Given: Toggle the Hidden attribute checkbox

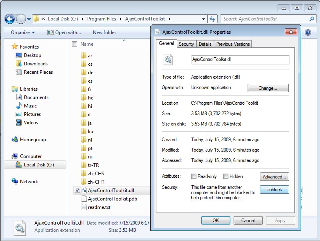Looking at the screenshot, I should pos(226,176).
